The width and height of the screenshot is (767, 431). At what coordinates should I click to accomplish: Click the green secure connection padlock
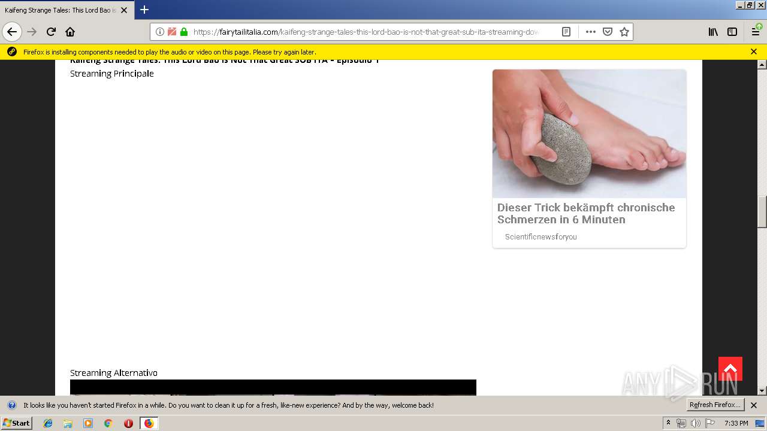click(184, 32)
